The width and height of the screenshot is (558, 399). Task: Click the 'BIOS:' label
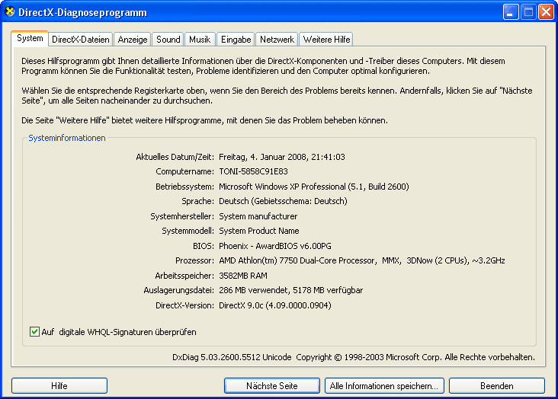[204, 246]
